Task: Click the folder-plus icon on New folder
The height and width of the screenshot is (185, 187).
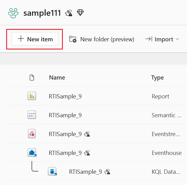Action: pos(73,39)
